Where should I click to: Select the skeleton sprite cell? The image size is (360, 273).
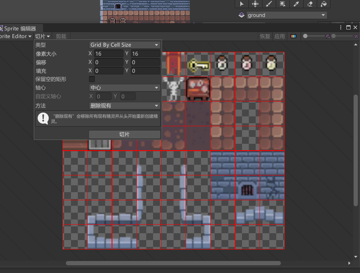click(173, 89)
